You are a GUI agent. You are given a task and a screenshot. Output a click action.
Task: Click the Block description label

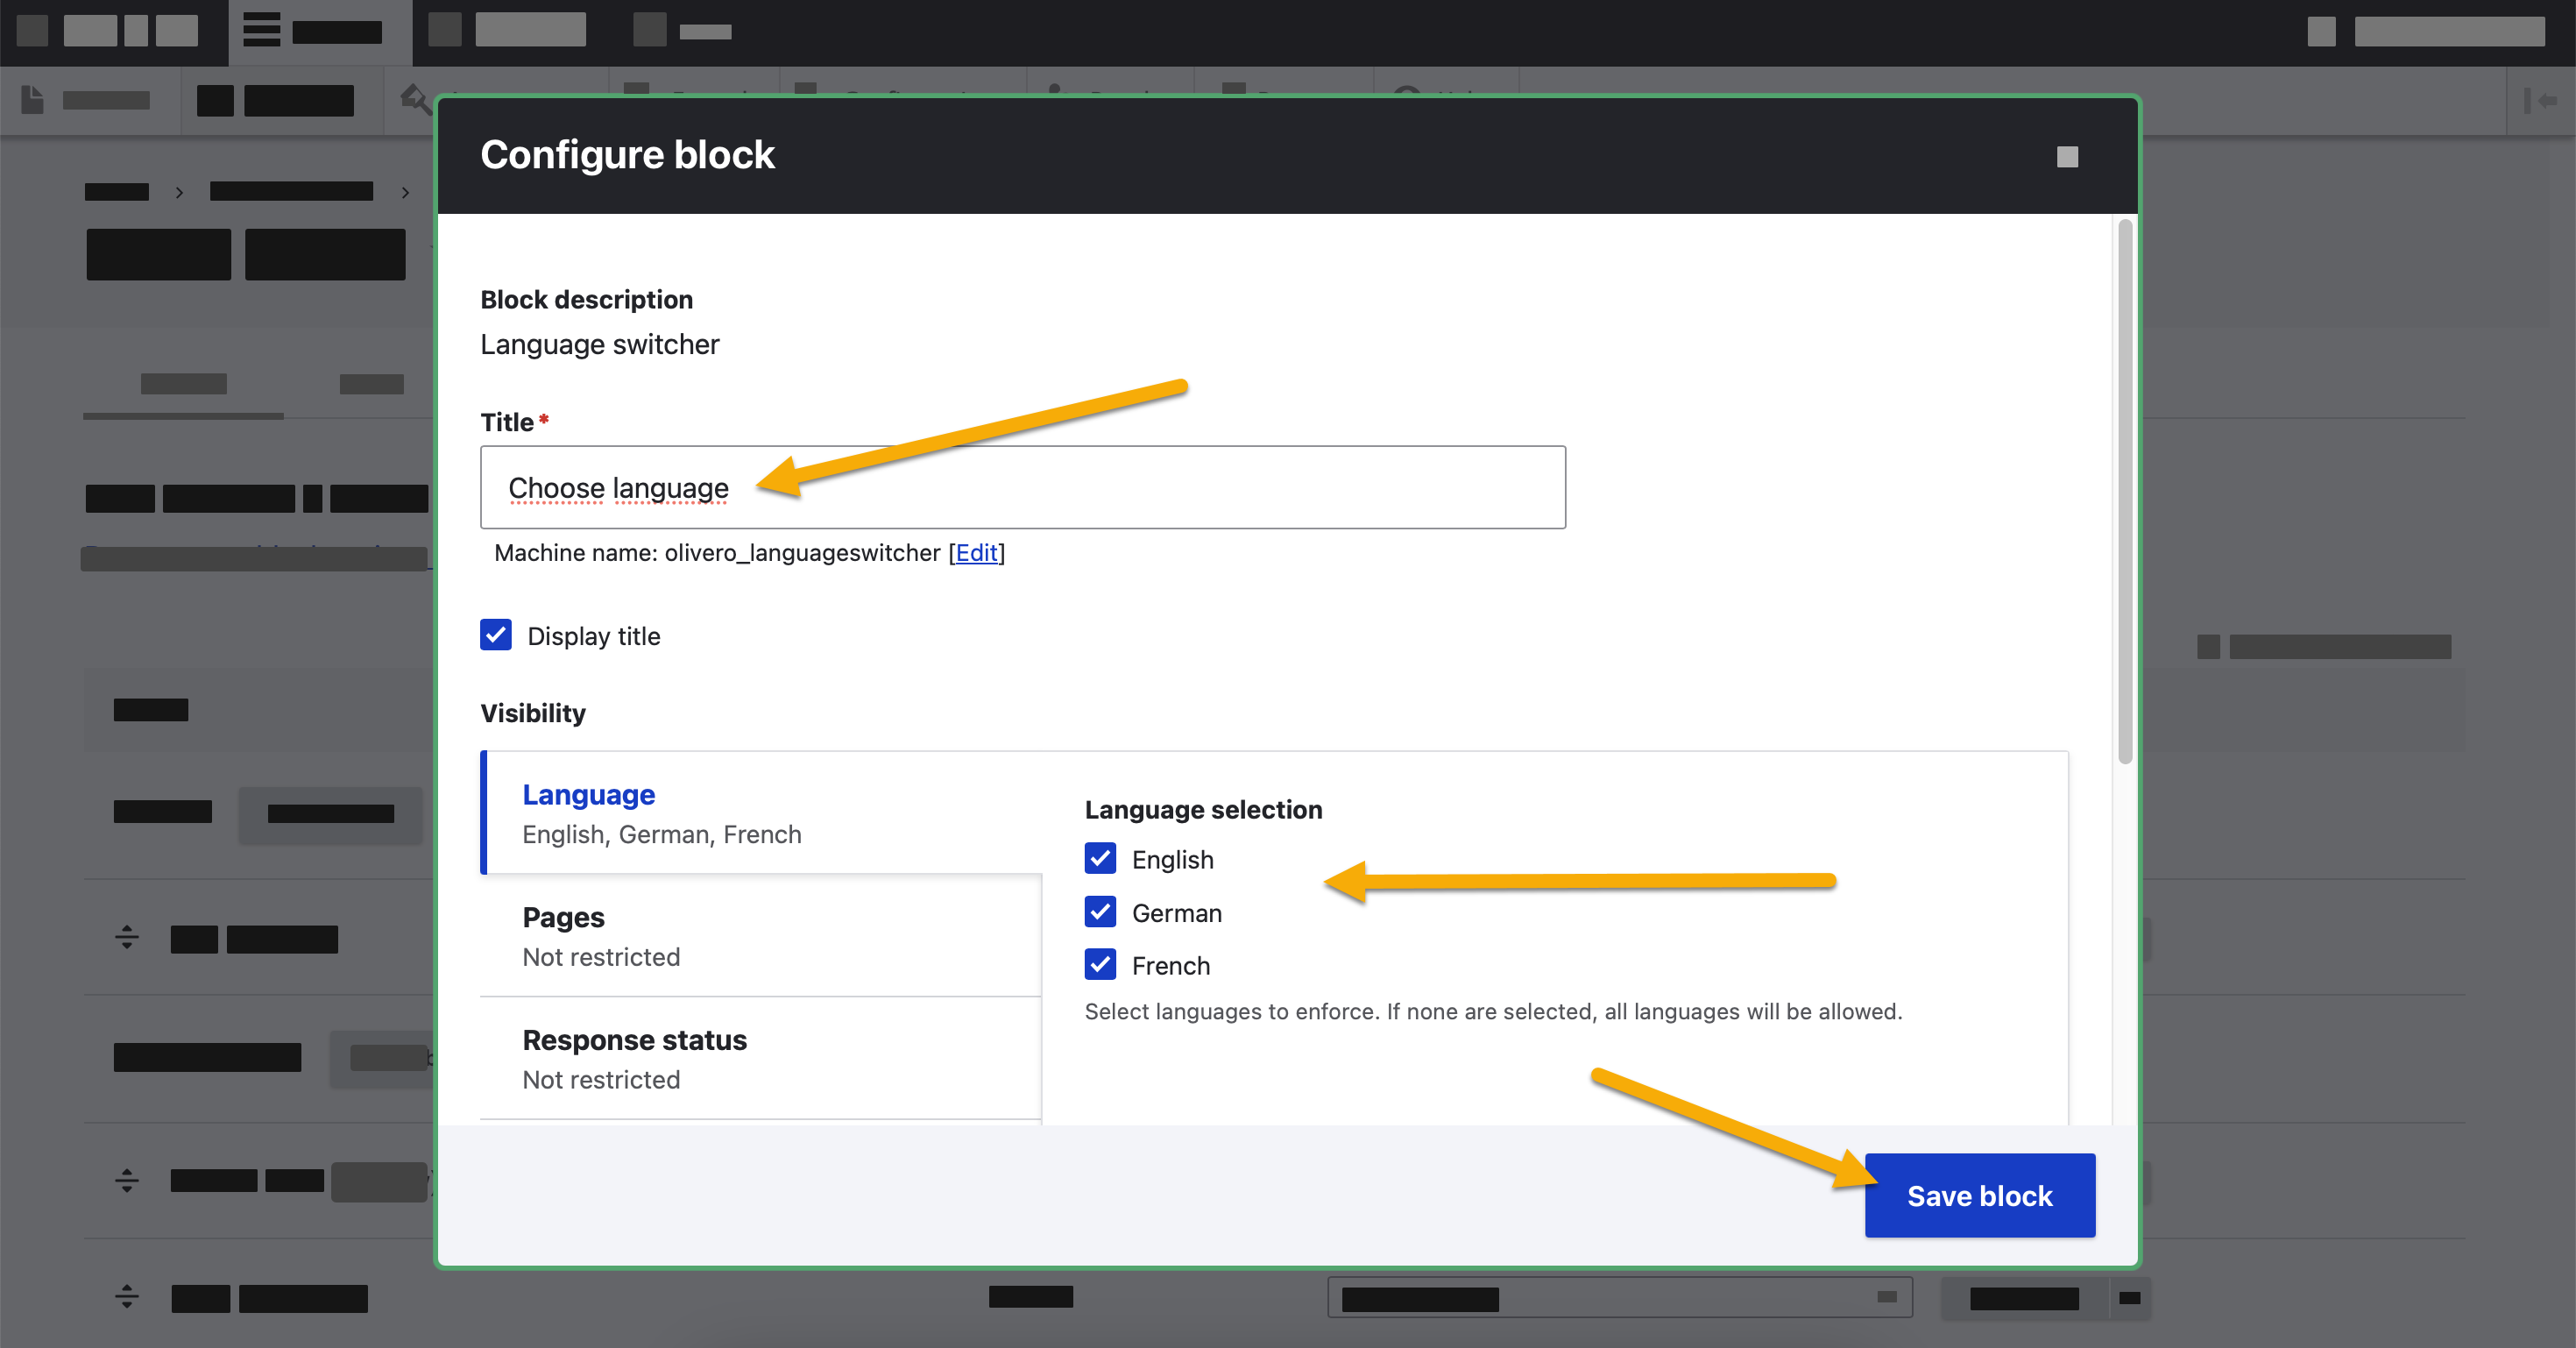[587, 299]
